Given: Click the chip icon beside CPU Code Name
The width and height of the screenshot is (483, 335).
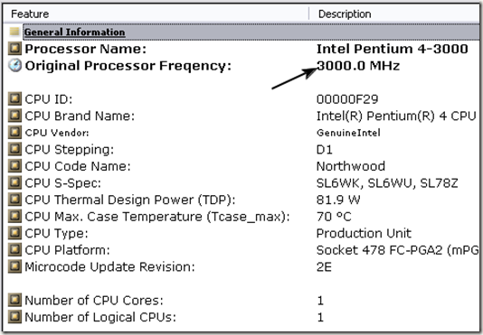Looking at the screenshot, I should point(14,166).
